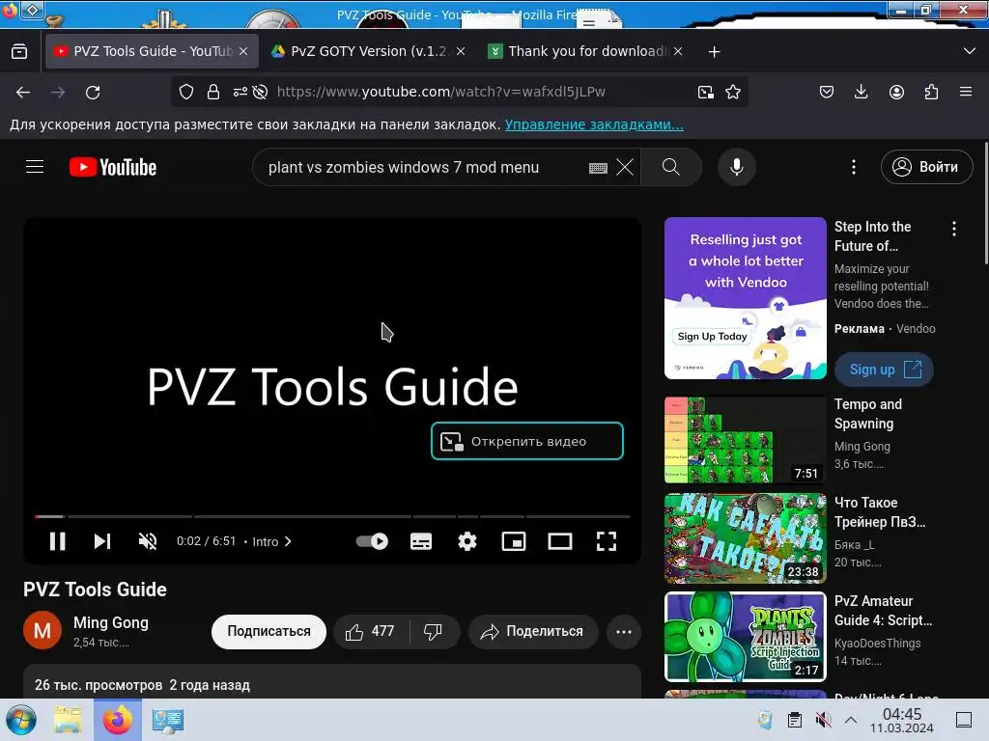
Task: Reload the current page
Action: [93, 93]
